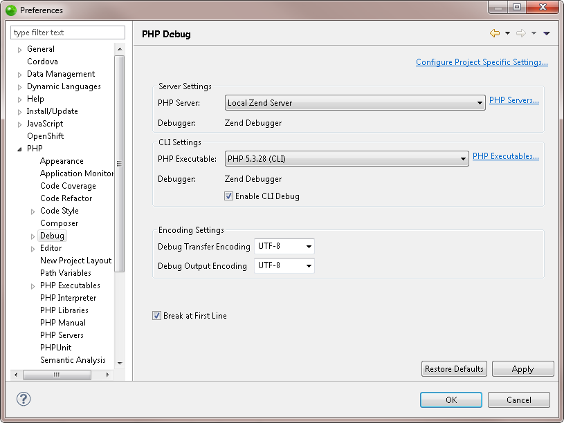
Task: Expand the General tree node
Action: coord(20,50)
